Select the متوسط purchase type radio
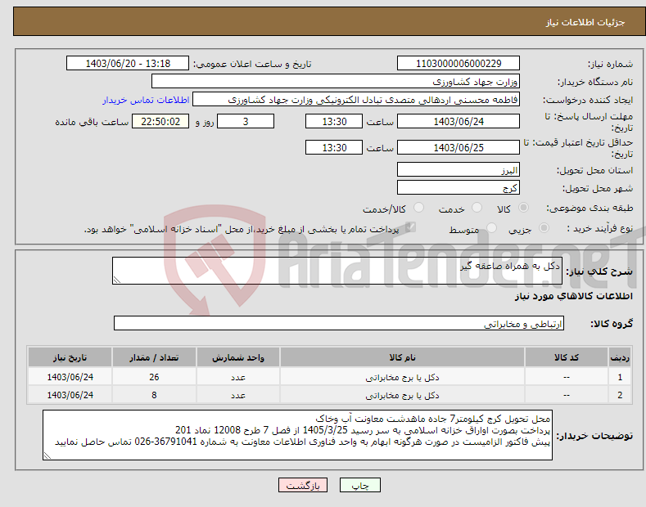The height and width of the screenshot is (507, 646). click(491, 227)
